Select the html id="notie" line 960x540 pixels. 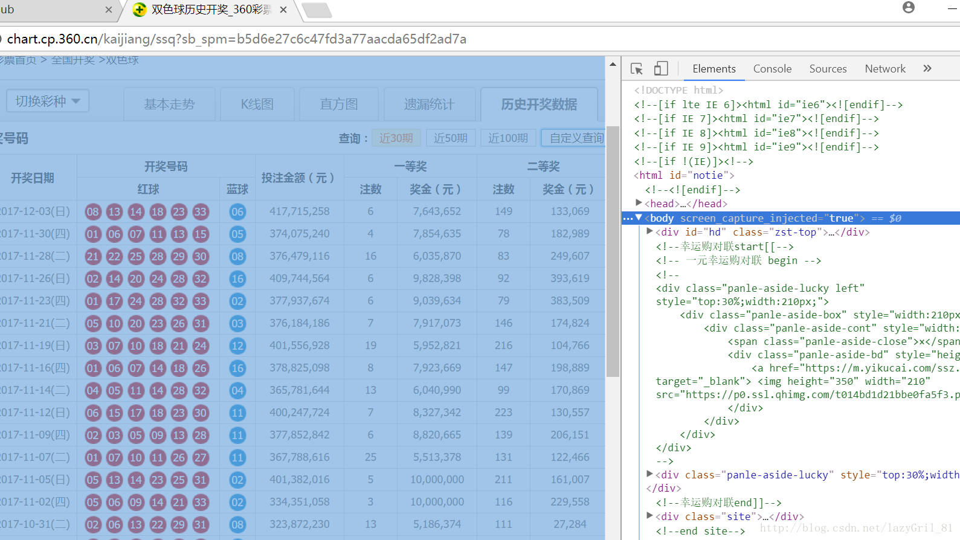click(684, 175)
